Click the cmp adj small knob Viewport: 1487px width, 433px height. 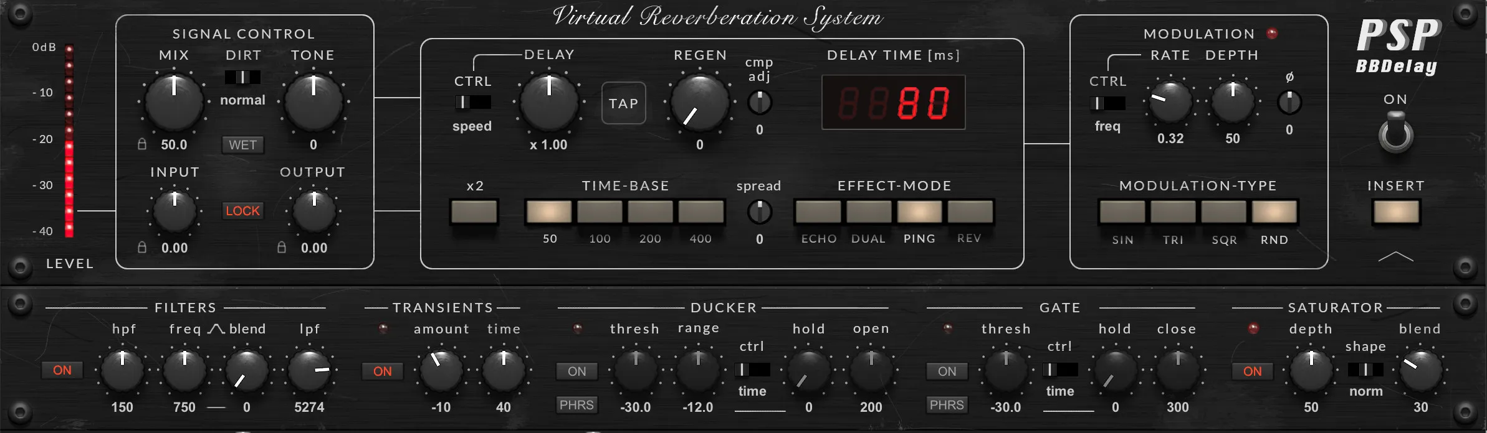tap(759, 103)
